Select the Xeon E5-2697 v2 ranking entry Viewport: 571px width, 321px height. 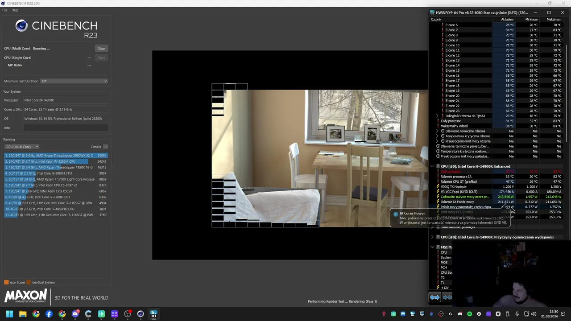(56, 185)
